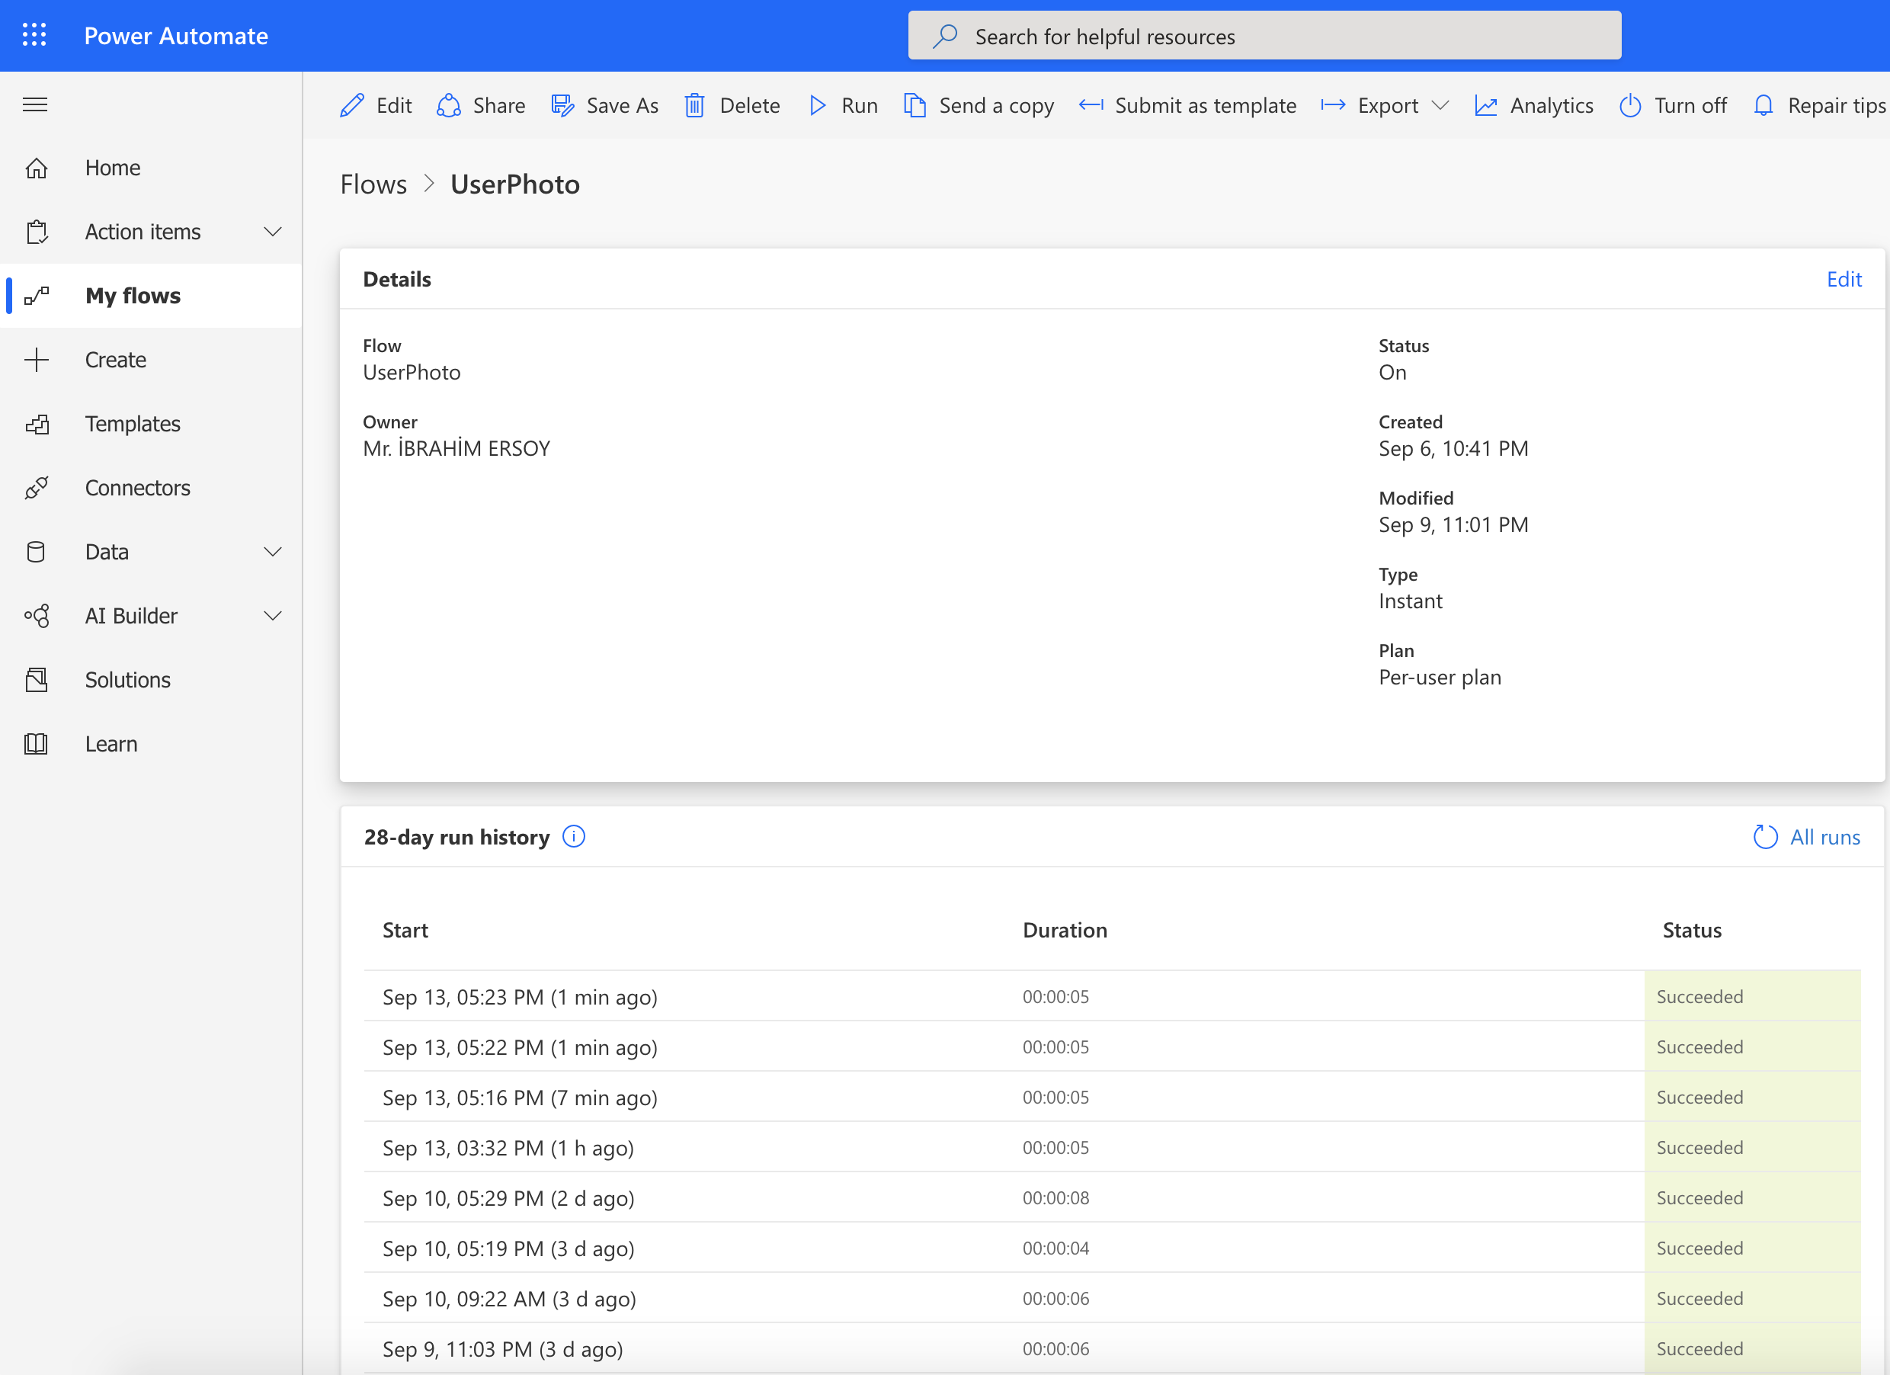Click the Export arrow icon

[1334, 105]
